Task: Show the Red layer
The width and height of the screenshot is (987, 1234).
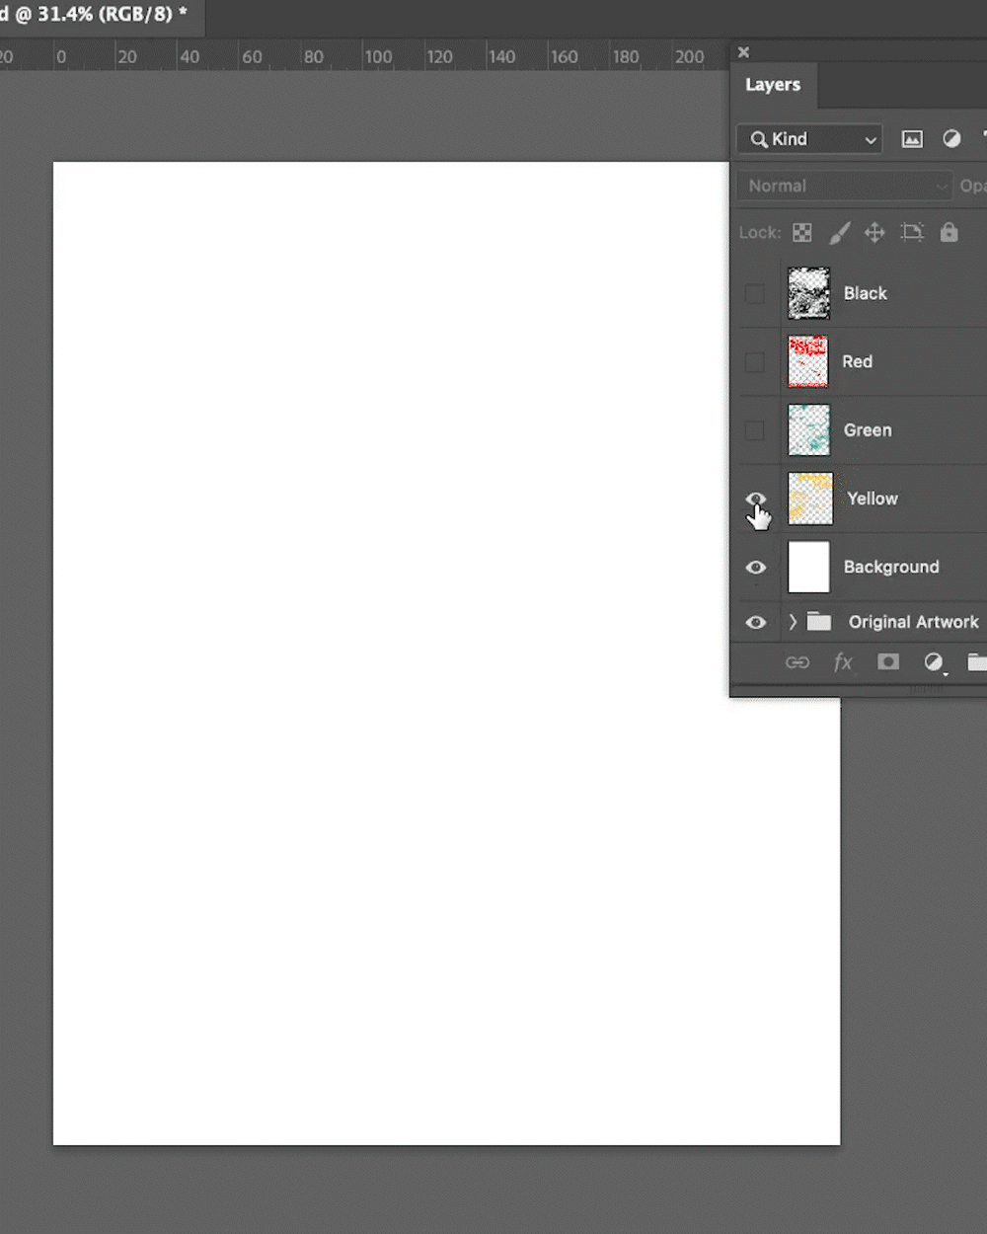Action: 755,362
